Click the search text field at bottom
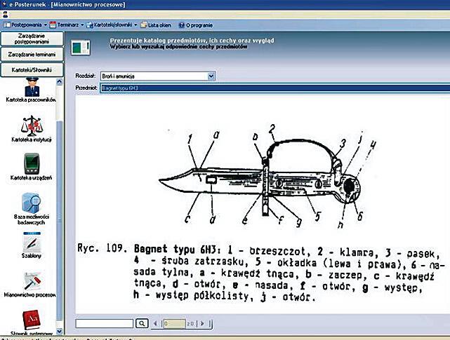 (x=104, y=323)
